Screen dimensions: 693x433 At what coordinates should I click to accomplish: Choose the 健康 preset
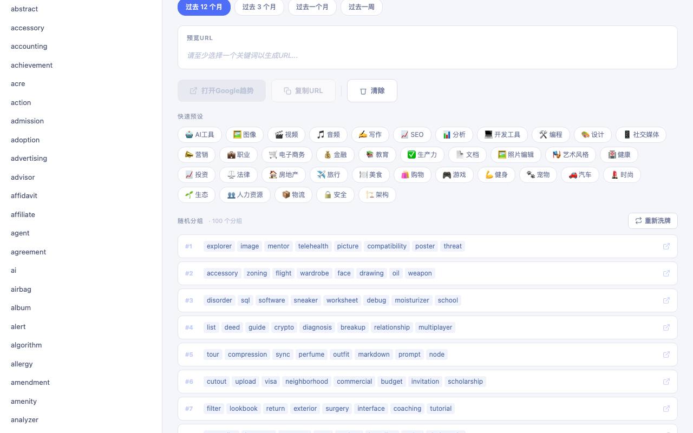pos(619,155)
